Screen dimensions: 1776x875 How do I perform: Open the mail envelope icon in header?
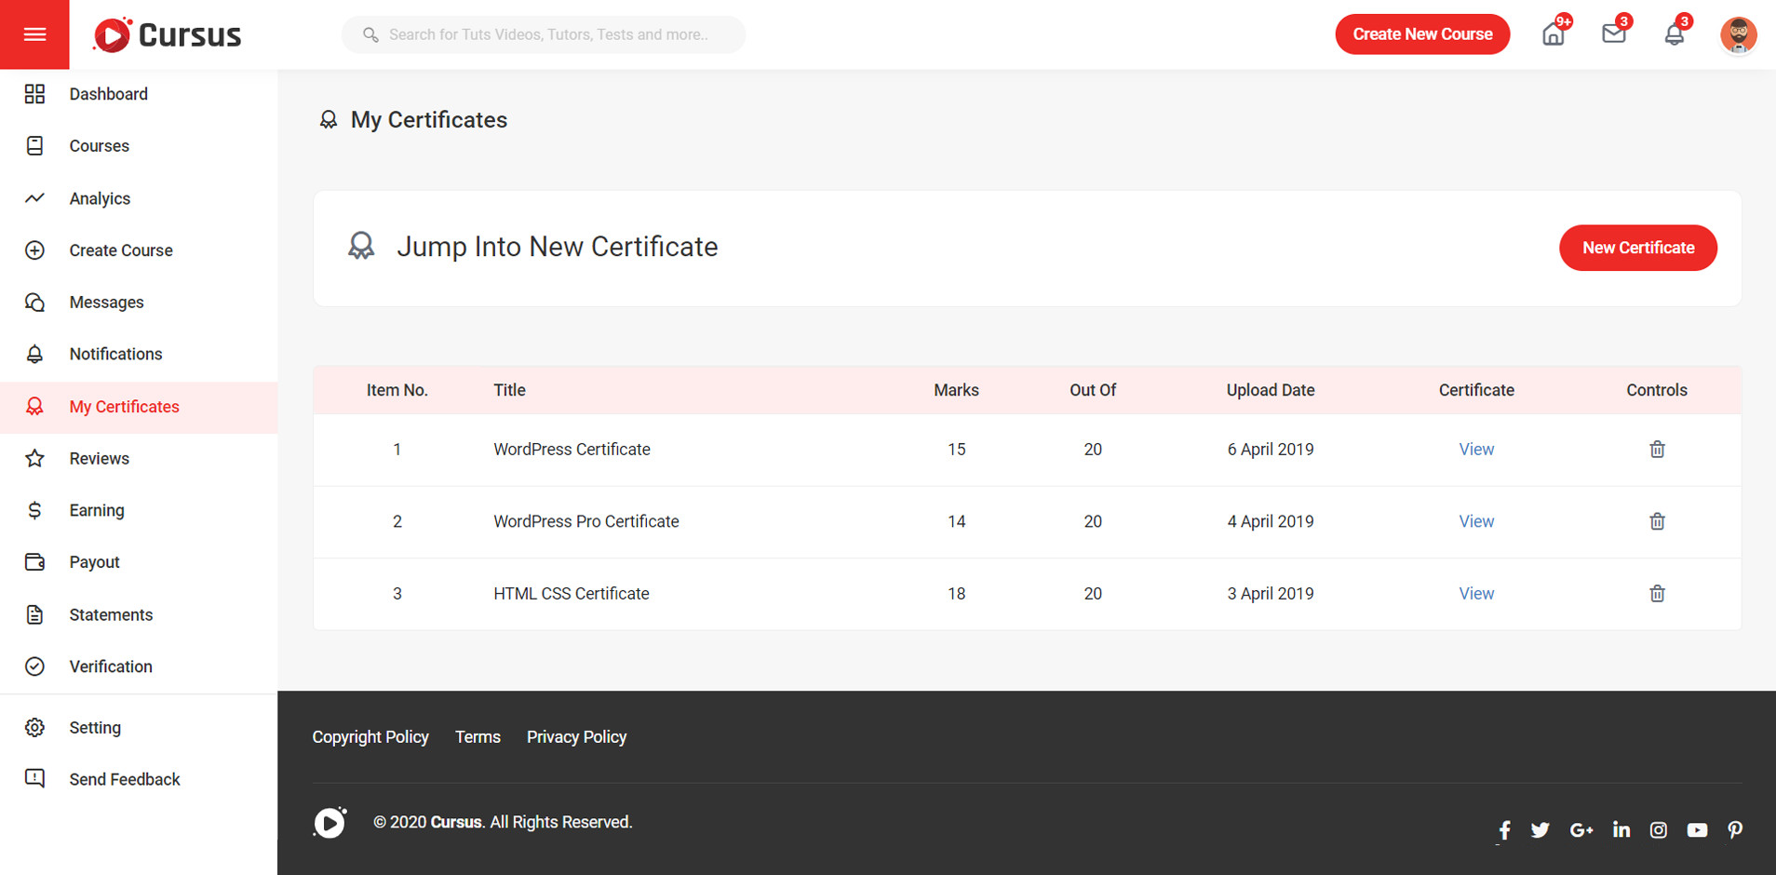(1613, 34)
